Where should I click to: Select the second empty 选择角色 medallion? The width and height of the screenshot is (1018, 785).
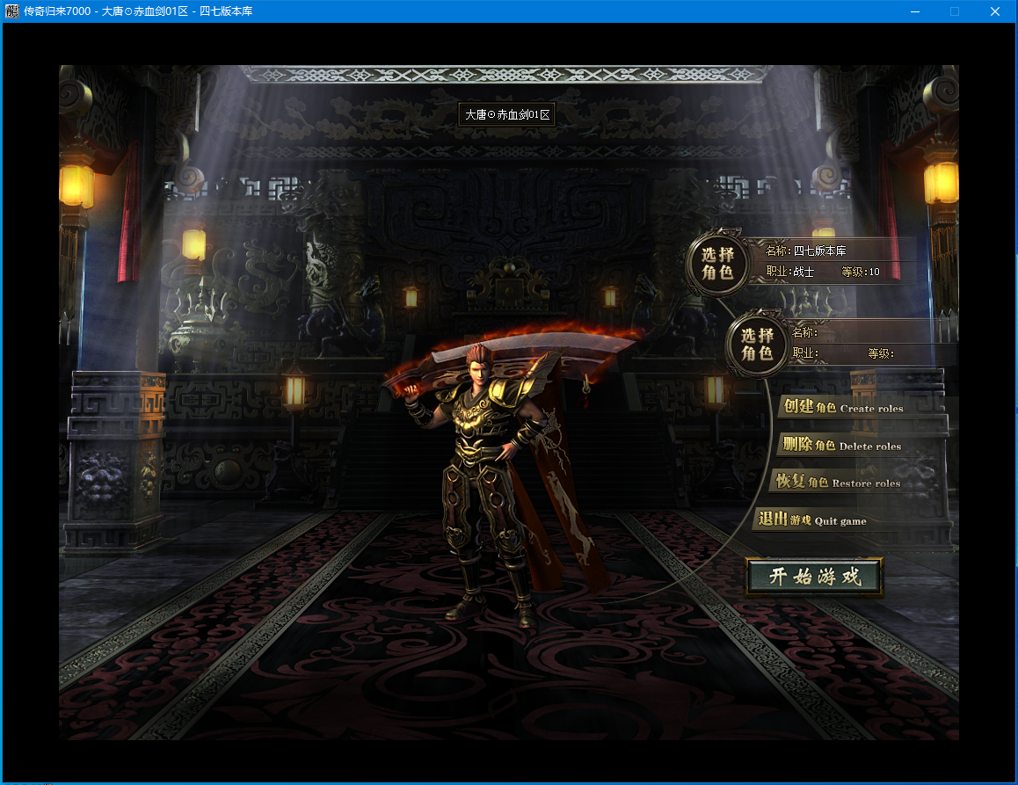click(x=757, y=344)
